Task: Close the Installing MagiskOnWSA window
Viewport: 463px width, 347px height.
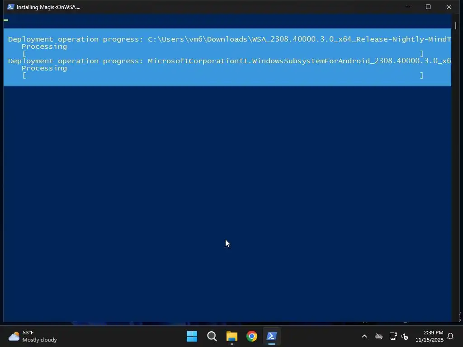Action: click(449, 7)
